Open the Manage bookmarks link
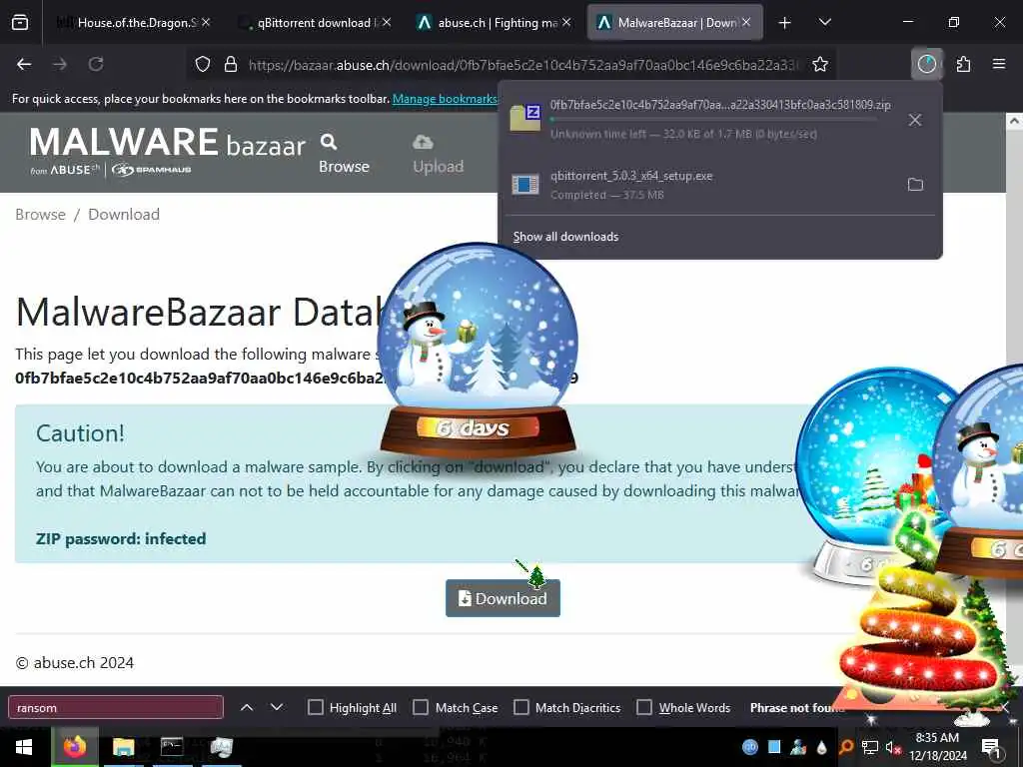This screenshot has width=1023, height=767. tap(445, 99)
